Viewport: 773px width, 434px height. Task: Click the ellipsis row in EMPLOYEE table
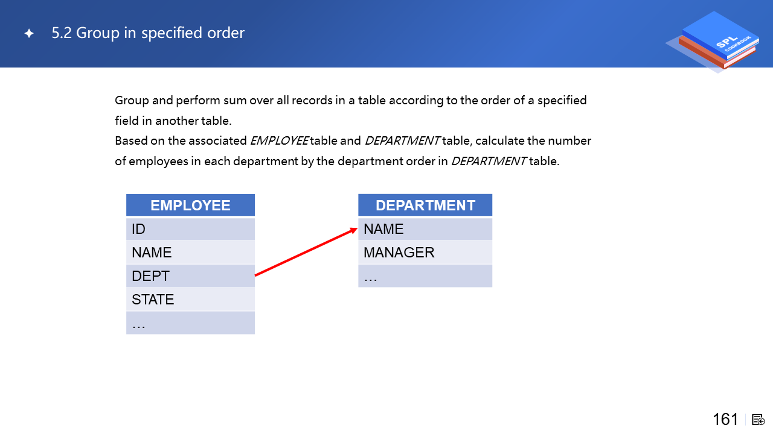coord(190,323)
